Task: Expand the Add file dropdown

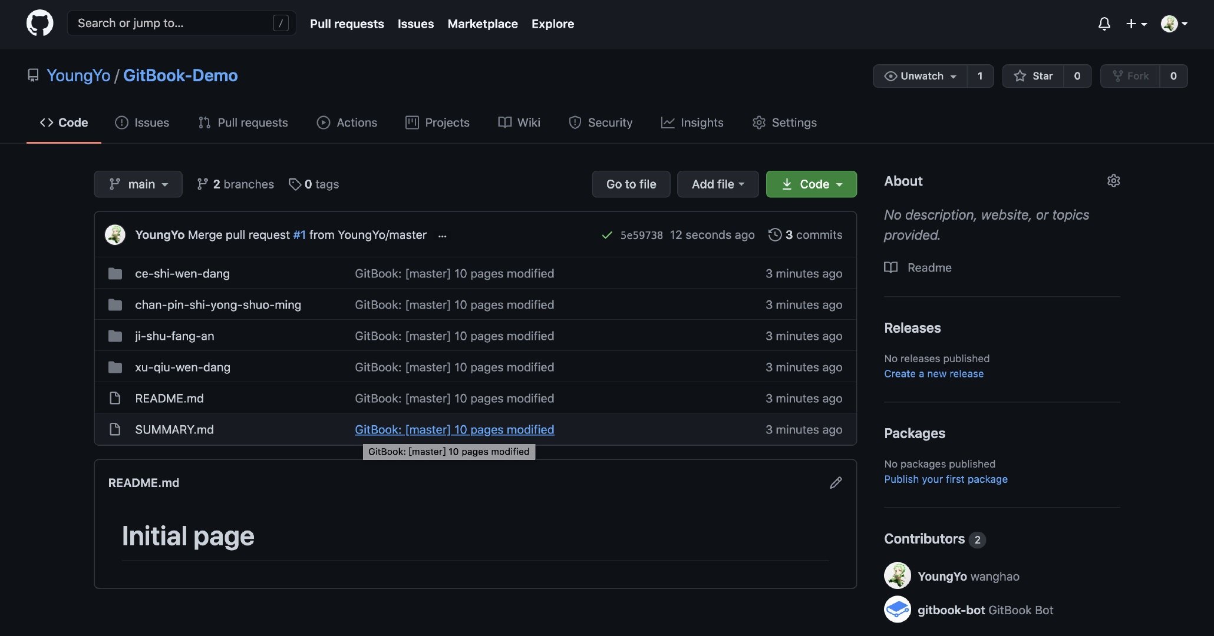Action: 717,184
